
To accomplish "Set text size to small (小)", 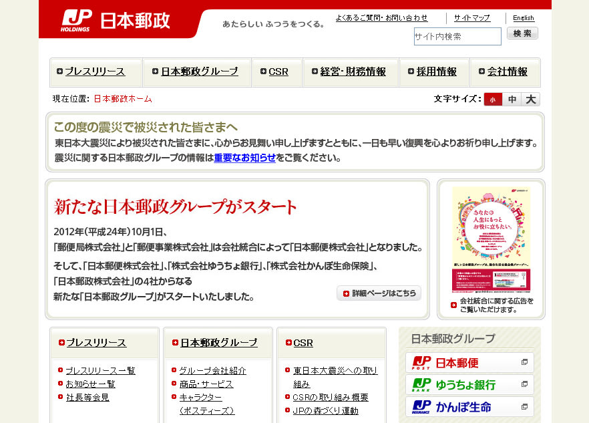I will [x=493, y=100].
